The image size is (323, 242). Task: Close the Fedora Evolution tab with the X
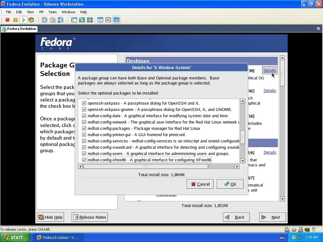pyautogui.click(x=318, y=29)
